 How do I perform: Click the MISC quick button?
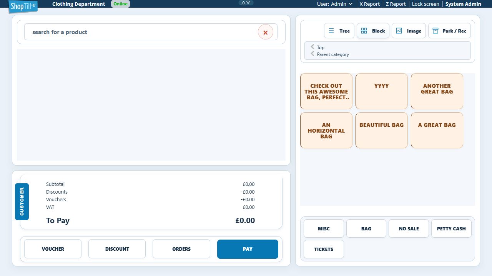(x=324, y=228)
